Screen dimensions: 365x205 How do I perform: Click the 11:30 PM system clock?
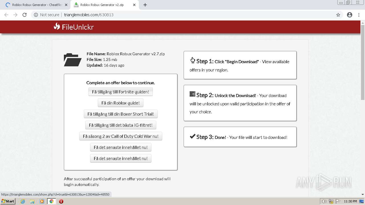click(350, 202)
